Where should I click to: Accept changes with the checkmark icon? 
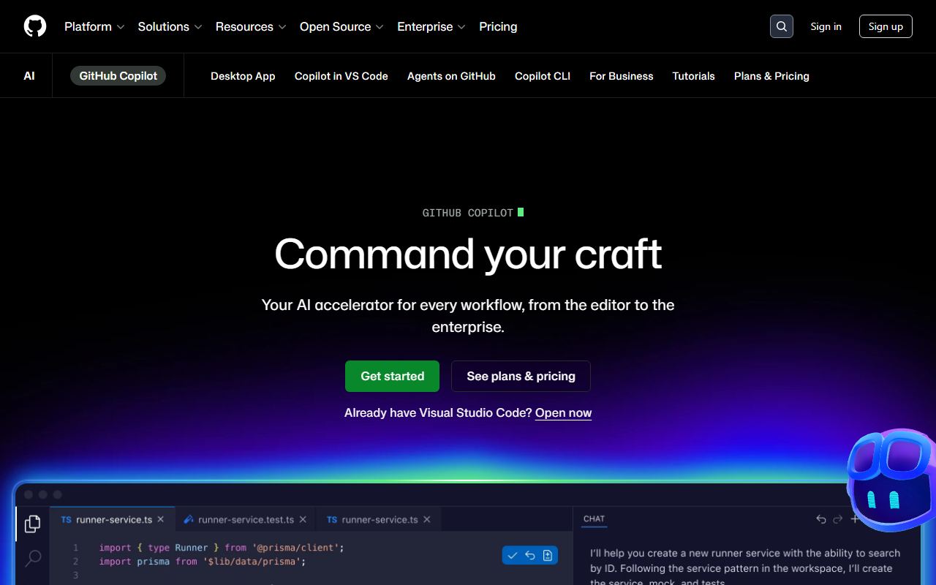[x=513, y=556]
